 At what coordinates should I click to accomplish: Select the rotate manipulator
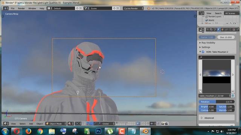click(x=95, y=123)
